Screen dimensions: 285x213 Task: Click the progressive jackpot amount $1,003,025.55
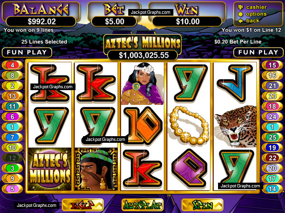[142, 55]
